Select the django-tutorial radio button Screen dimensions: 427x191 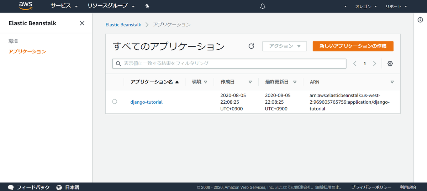tap(115, 102)
